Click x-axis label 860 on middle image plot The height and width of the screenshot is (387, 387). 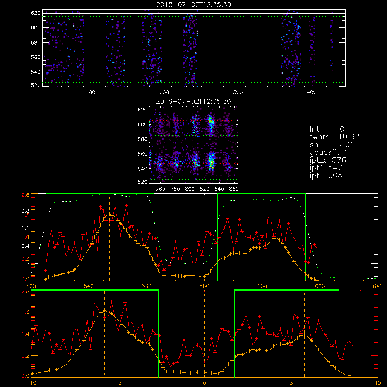[234, 189]
